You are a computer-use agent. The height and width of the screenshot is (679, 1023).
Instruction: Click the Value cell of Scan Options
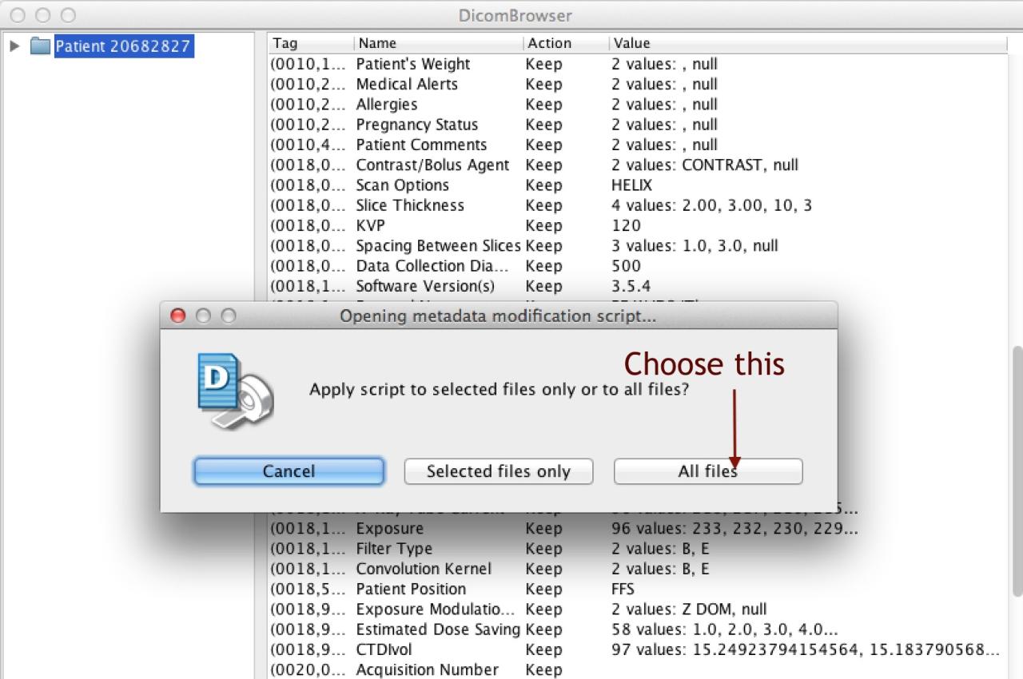631,185
